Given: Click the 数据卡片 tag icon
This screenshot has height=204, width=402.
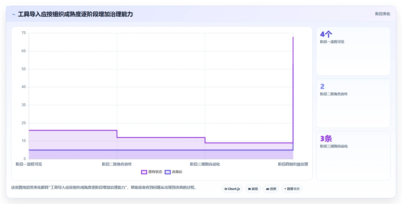Looking at the screenshot, I should [285, 189].
